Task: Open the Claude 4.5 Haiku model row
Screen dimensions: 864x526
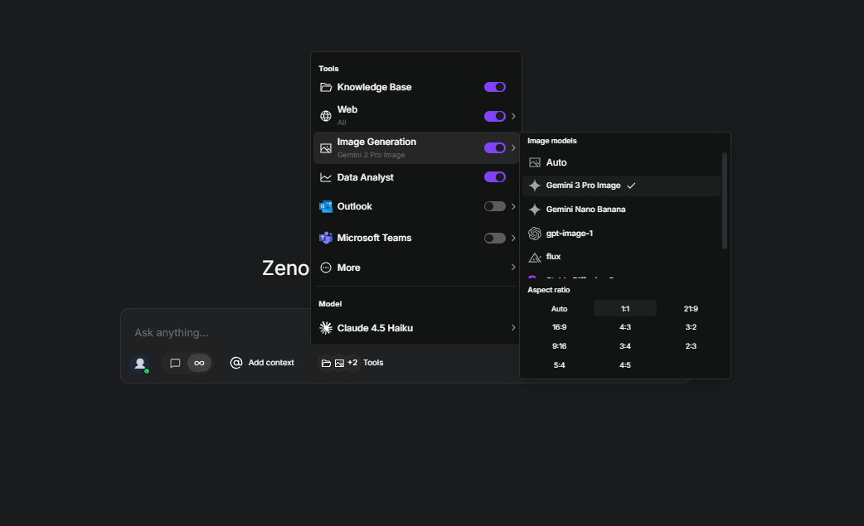Action: tap(416, 328)
